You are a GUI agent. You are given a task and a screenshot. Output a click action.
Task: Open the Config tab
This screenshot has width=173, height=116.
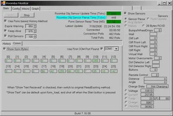coord(16,9)
